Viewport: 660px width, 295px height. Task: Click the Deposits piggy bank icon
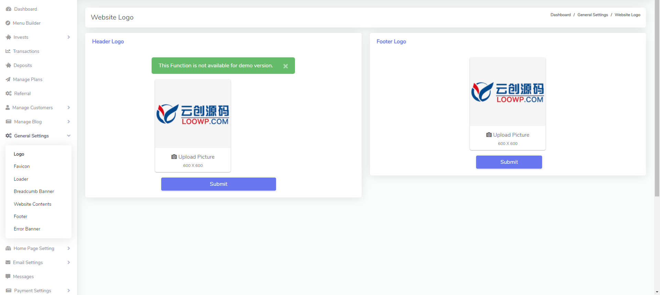point(8,65)
